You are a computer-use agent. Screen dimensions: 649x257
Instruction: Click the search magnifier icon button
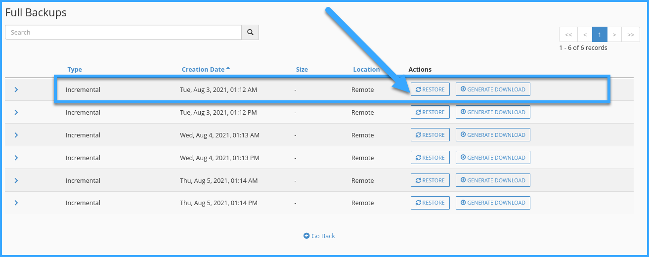tap(250, 32)
